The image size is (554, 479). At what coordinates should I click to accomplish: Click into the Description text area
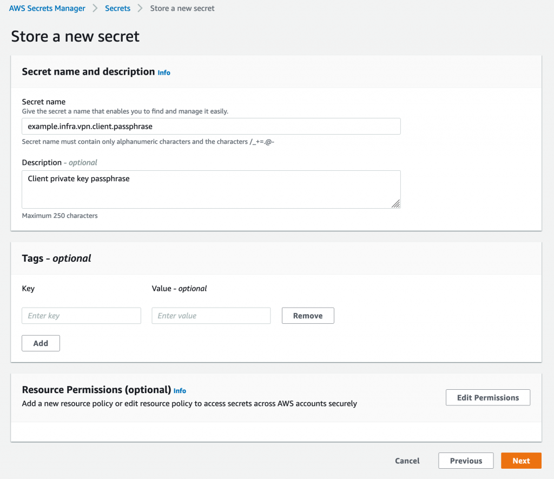tap(212, 190)
